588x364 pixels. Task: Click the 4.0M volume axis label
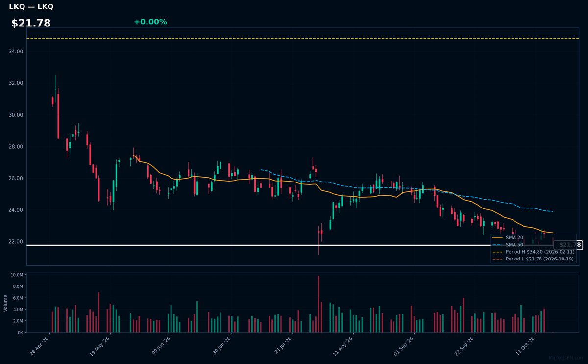click(x=18, y=310)
